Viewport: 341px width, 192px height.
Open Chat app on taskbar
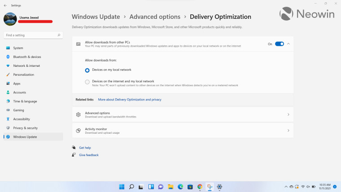161,187
